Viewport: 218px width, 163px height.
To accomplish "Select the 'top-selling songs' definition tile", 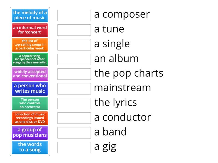I will tap(30, 45).
